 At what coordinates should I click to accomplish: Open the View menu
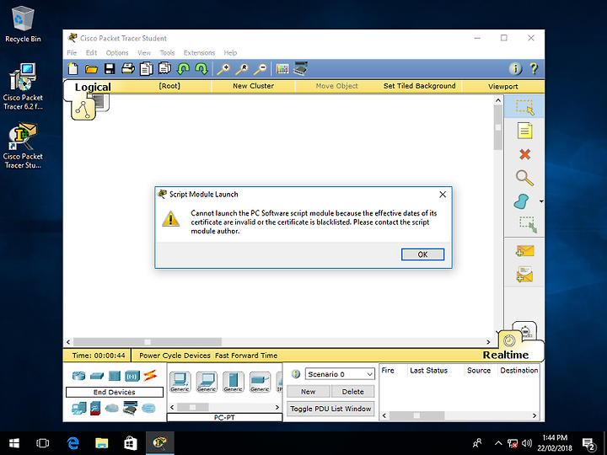[x=144, y=52]
